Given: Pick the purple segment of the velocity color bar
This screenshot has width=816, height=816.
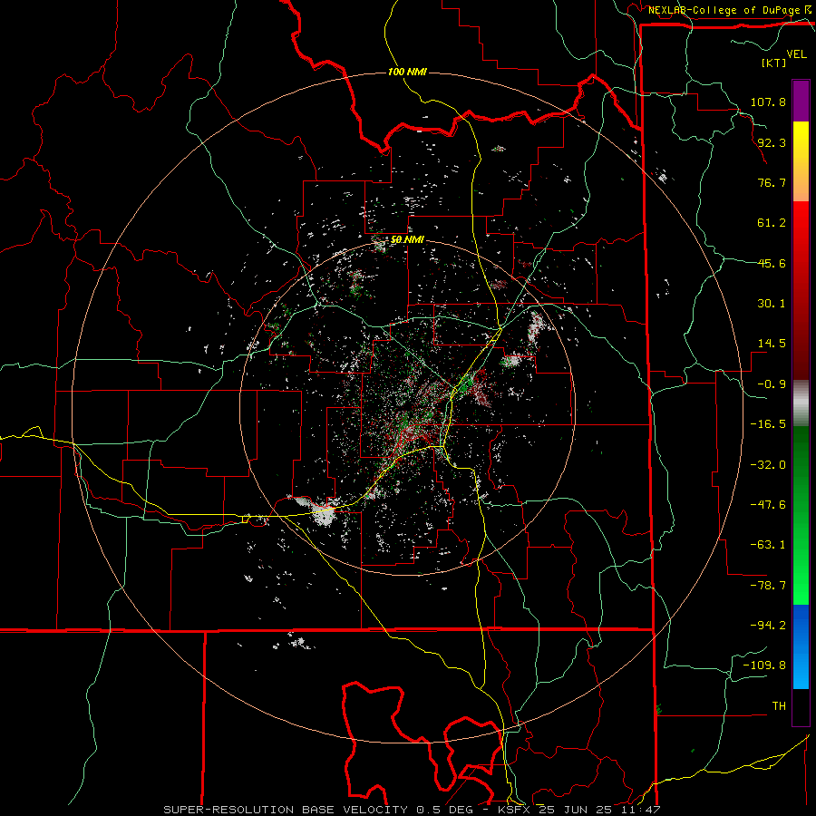Looking at the screenshot, I should 801,101.
